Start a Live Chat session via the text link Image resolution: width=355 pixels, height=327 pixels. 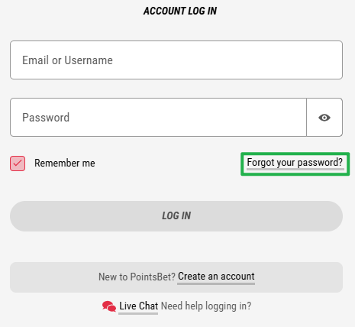pos(138,306)
